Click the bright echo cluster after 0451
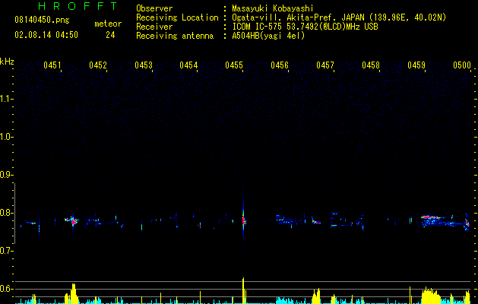Viewport: 478px width, 304px height. [x=72, y=220]
